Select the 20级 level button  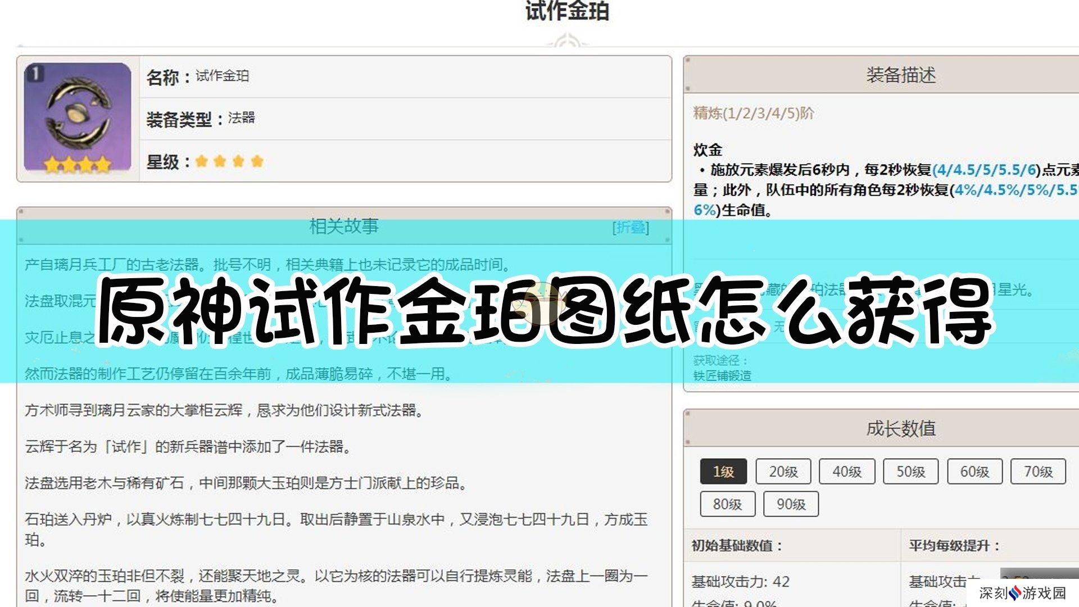click(x=783, y=472)
